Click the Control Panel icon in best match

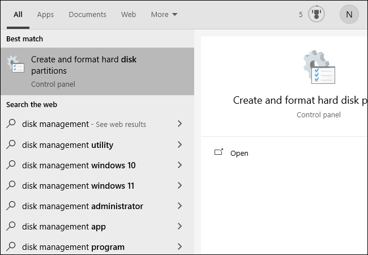tap(15, 63)
